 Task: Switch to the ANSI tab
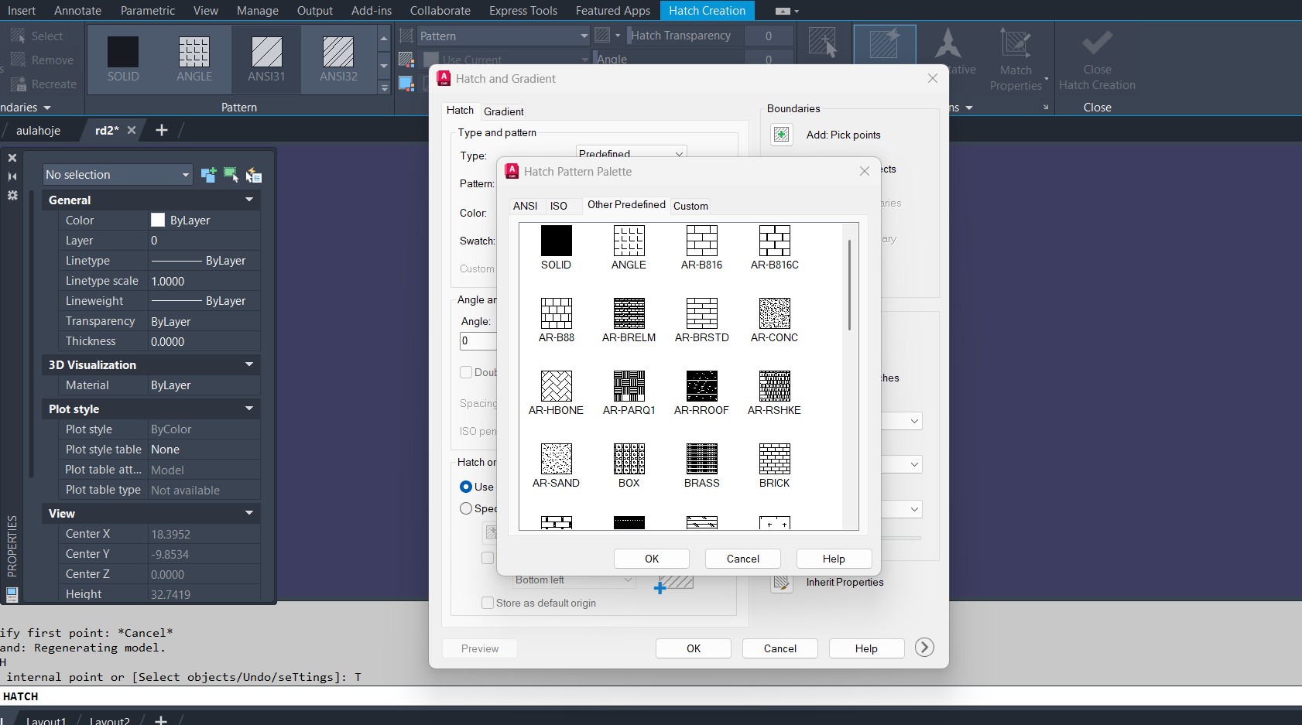(525, 206)
